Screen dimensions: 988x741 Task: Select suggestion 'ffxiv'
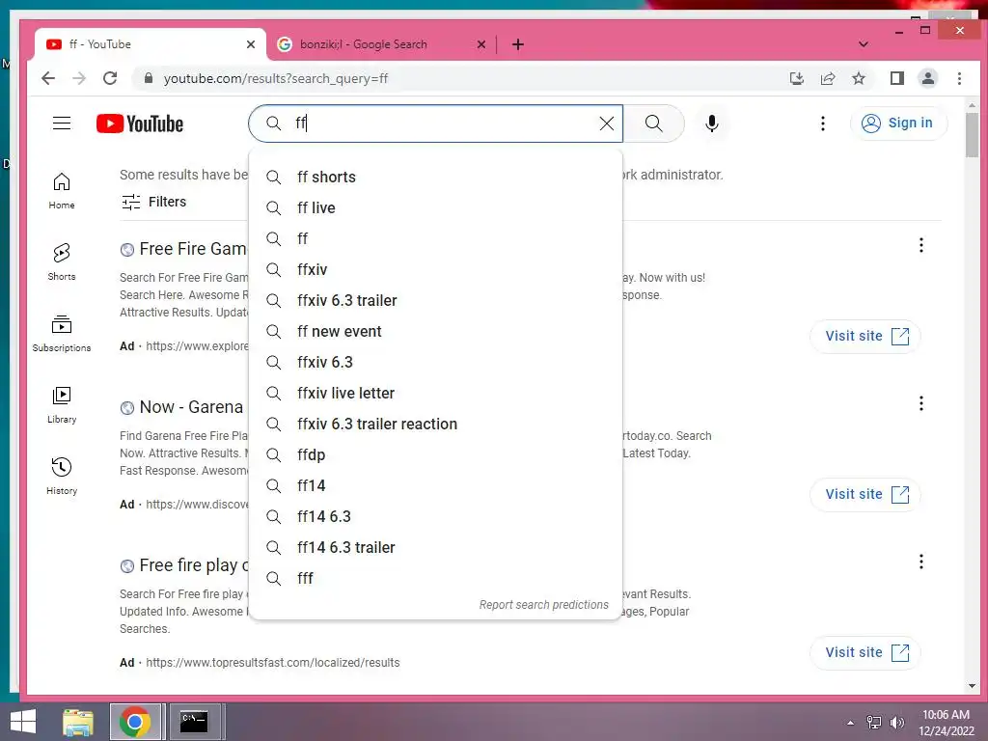point(436,270)
